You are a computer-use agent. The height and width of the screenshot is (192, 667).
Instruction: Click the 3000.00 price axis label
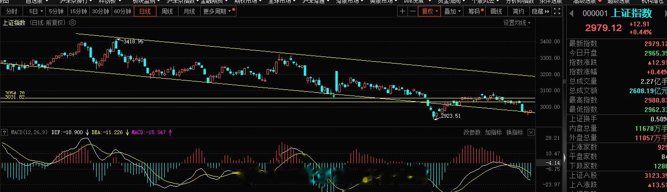[x=550, y=107]
